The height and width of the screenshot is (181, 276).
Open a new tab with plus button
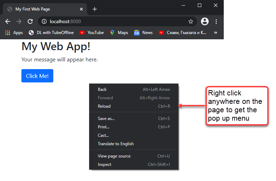pos(95,9)
